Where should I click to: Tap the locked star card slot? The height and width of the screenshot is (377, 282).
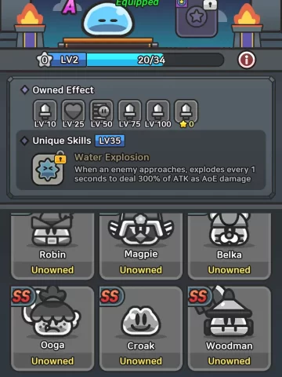pos(197,17)
